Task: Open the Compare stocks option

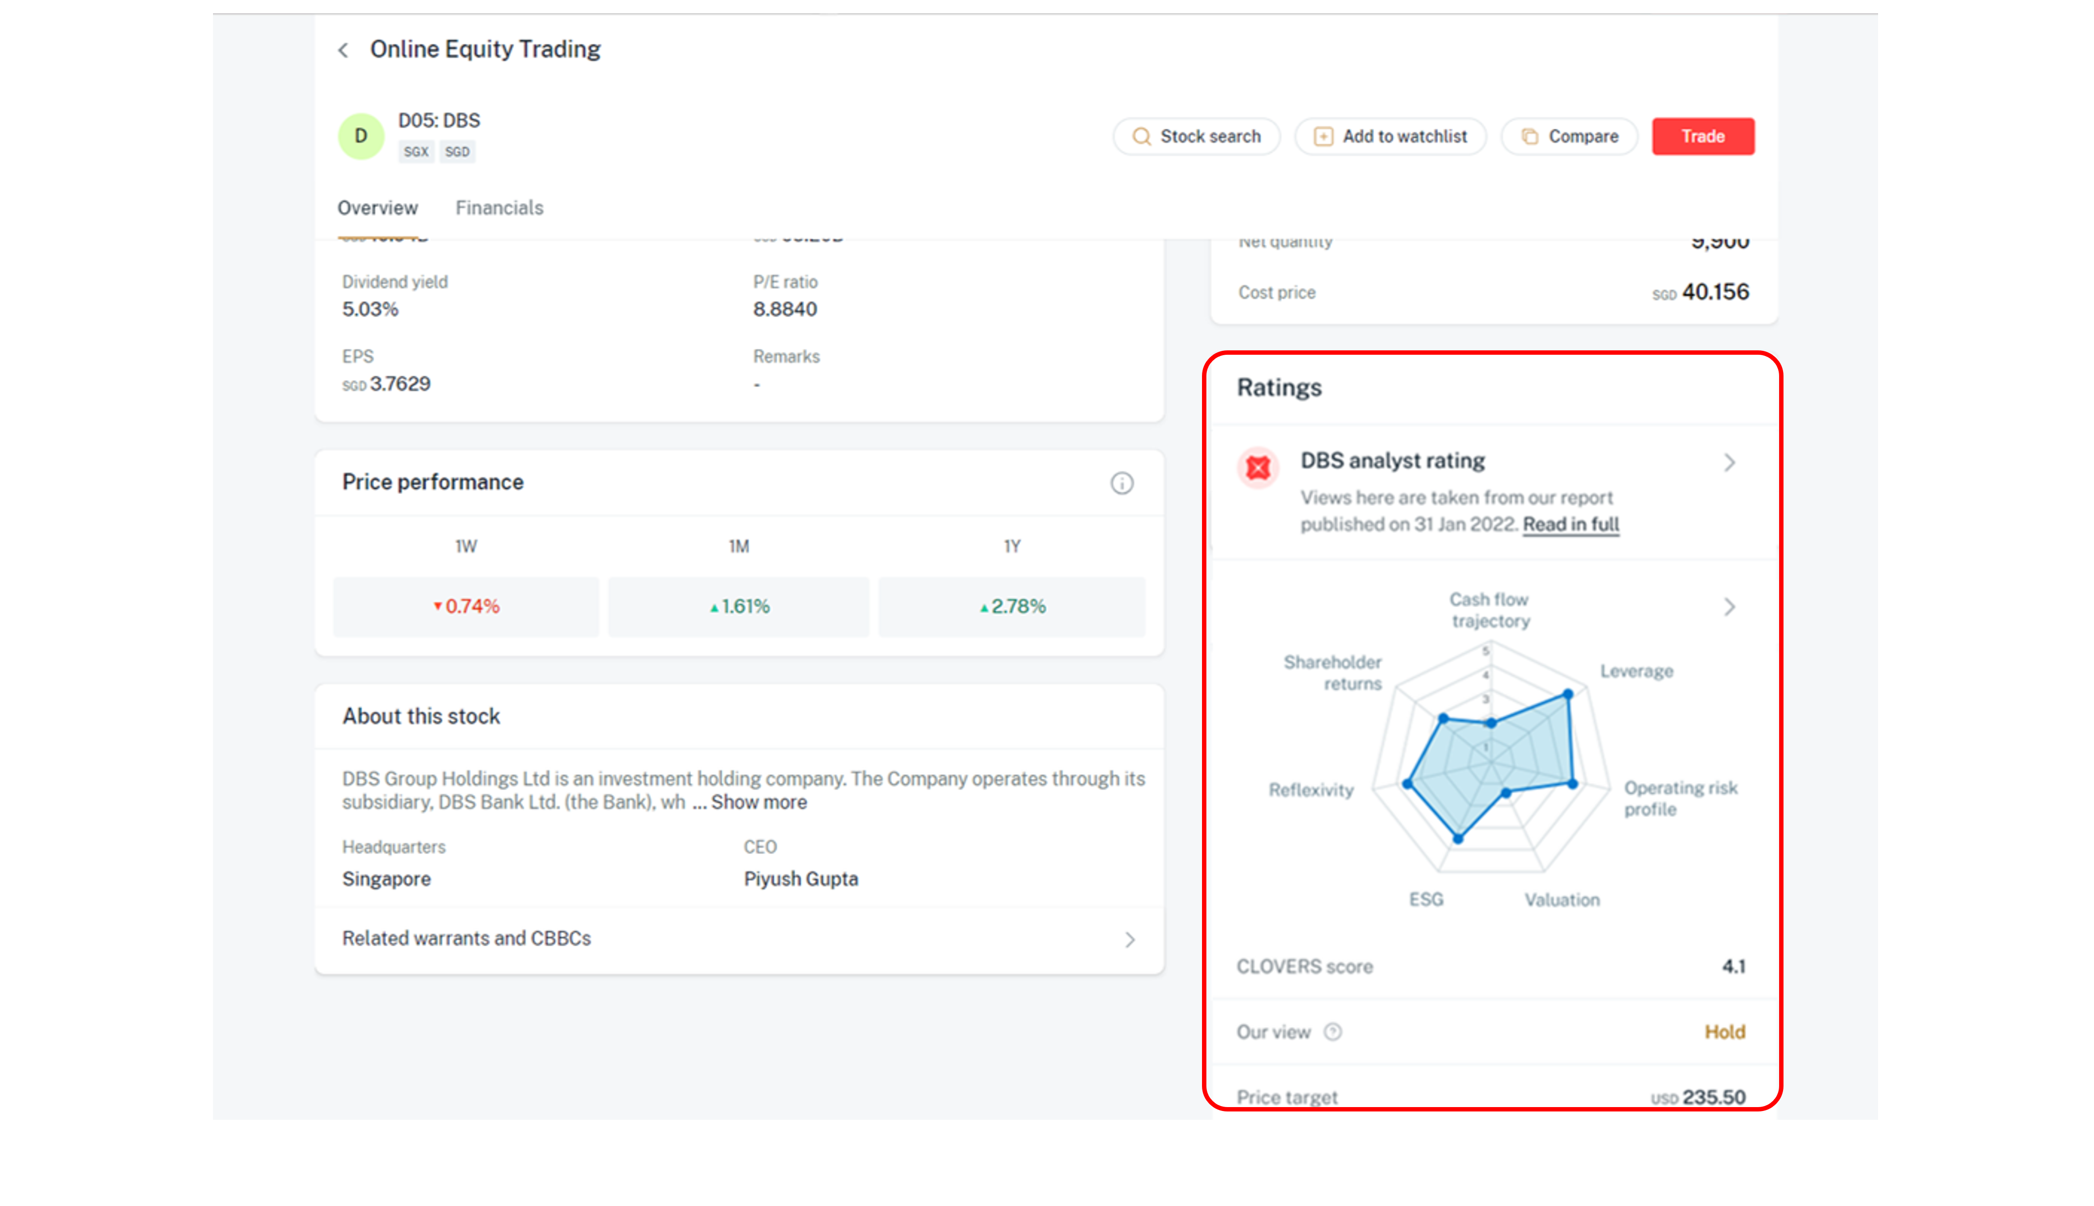Action: tap(1570, 136)
